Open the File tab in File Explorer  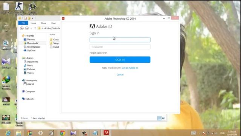coord(23,23)
